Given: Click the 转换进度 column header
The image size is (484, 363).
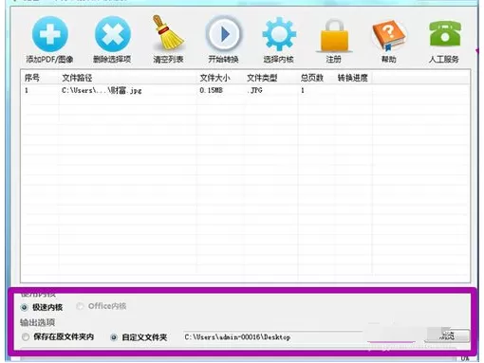Looking at the screenshot, I should [353, 78].
